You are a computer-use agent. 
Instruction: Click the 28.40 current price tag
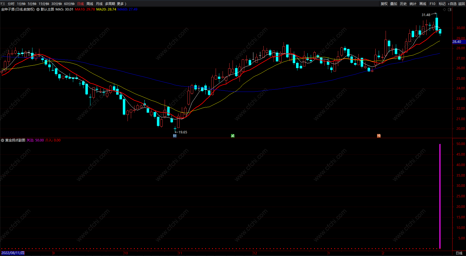click(459, 42)
